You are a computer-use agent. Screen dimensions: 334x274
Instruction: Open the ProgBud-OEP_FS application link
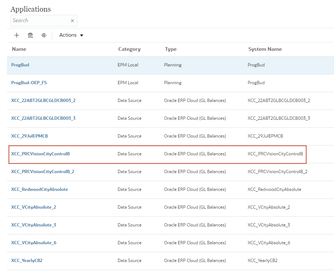click(x=29, y=83)
